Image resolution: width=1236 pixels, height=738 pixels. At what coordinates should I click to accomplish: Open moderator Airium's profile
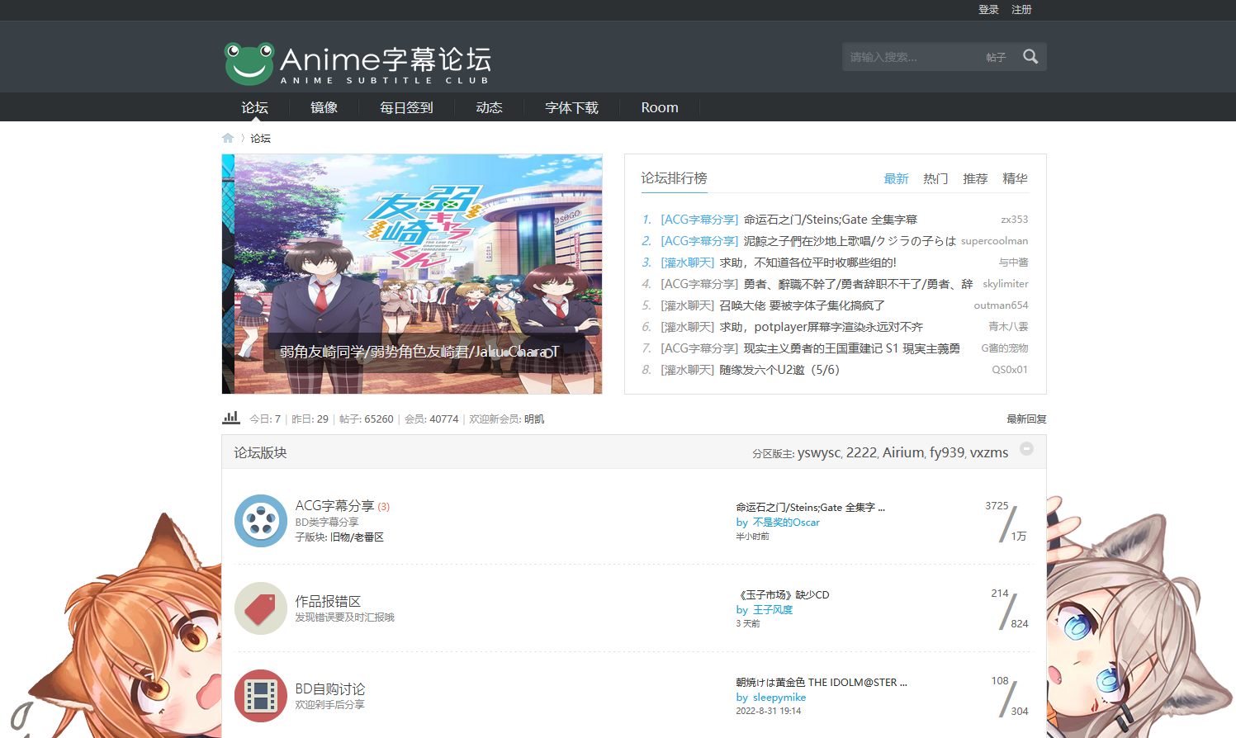pos(902,452)
